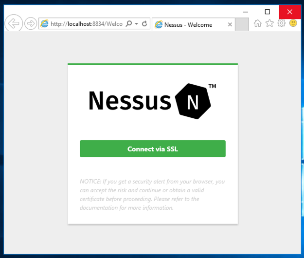Maximize the browser window
The image size is (304, 258).
(x=268, y=12)
